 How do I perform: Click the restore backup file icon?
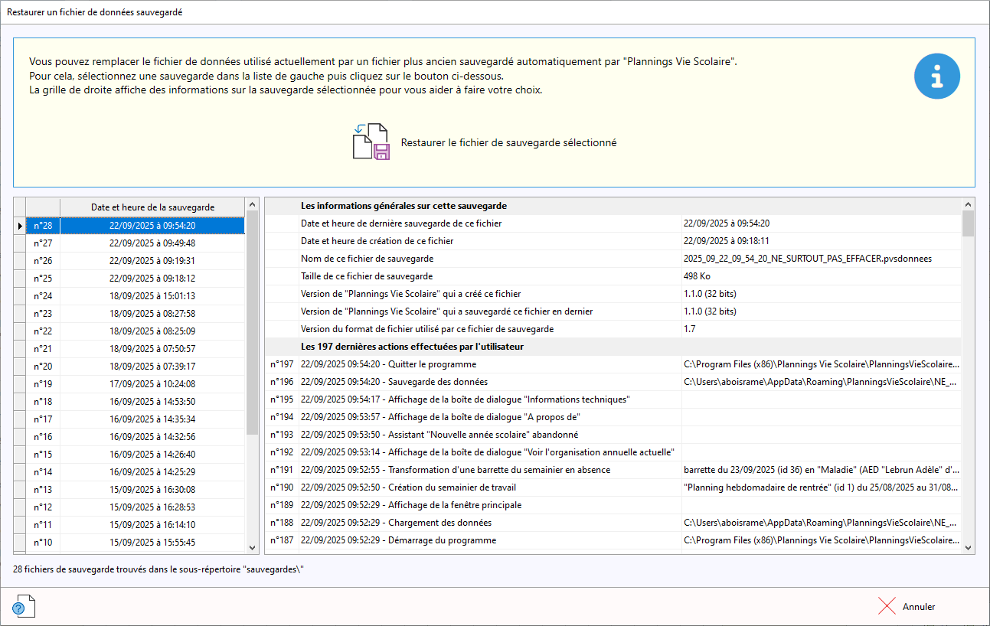click(371, 142)
